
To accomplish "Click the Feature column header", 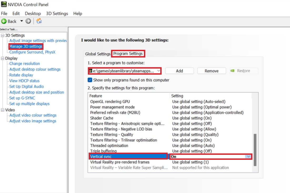I will coord(129,96).
